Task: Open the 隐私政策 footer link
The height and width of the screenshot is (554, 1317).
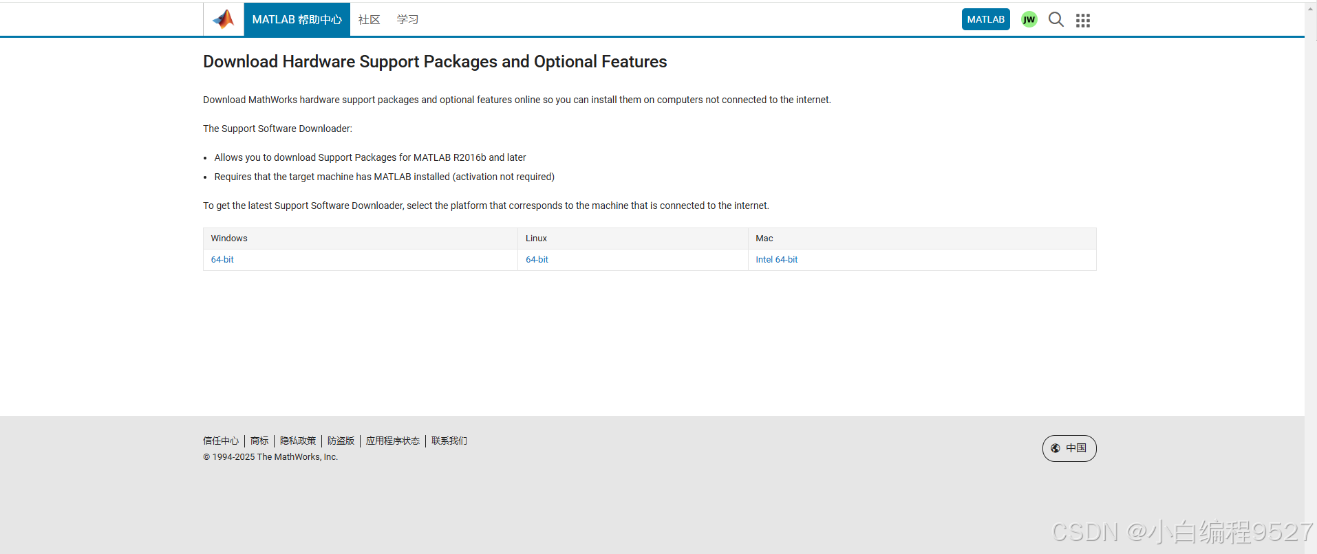Action: click(x=298, y=441)
